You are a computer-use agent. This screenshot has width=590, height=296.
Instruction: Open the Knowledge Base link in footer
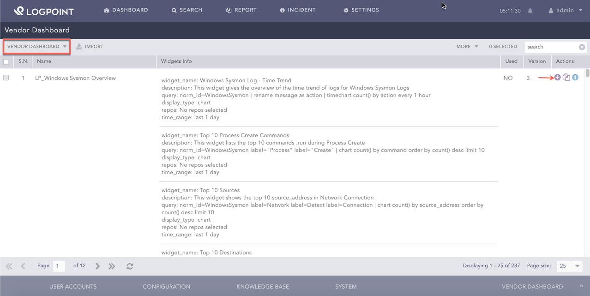pos(263,287)
